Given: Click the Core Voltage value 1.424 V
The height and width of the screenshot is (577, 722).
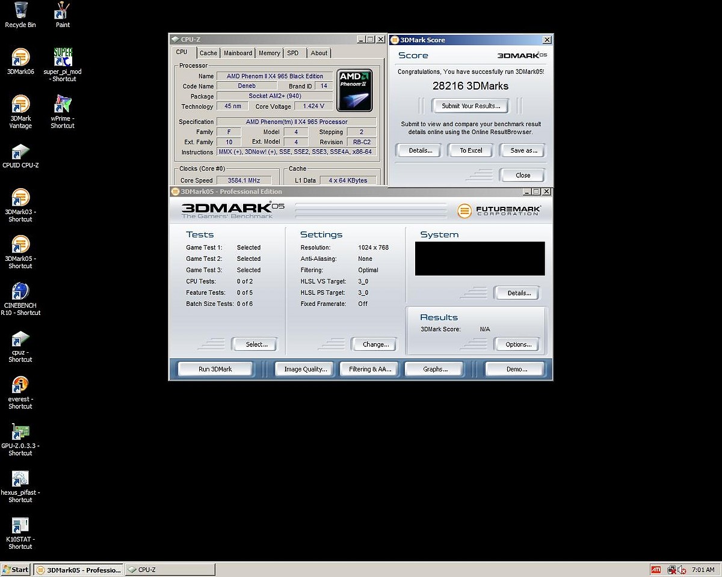Looking at the screenshot, I should pyautogui.click(x=313, y=106).
